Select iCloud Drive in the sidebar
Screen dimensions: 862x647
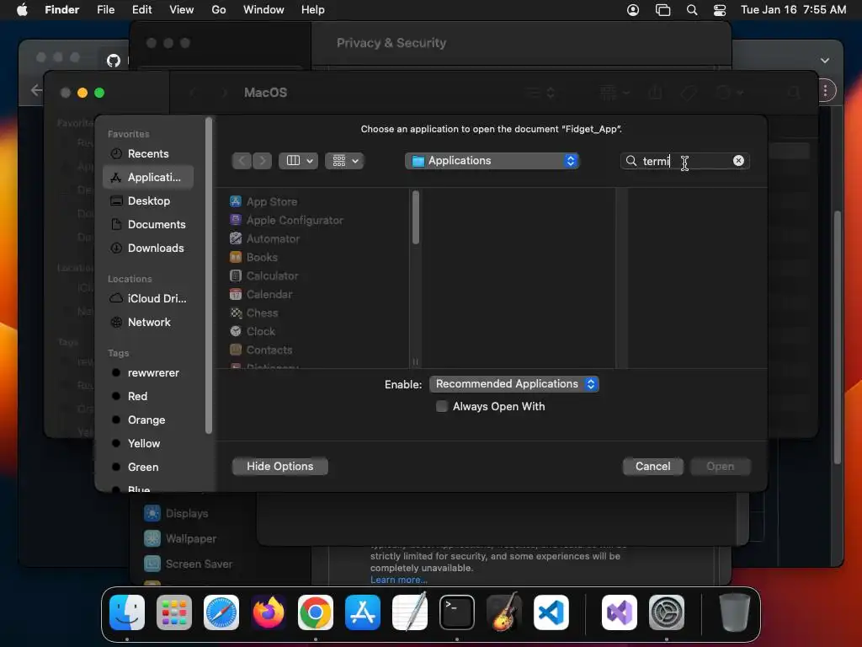[148, 299]
